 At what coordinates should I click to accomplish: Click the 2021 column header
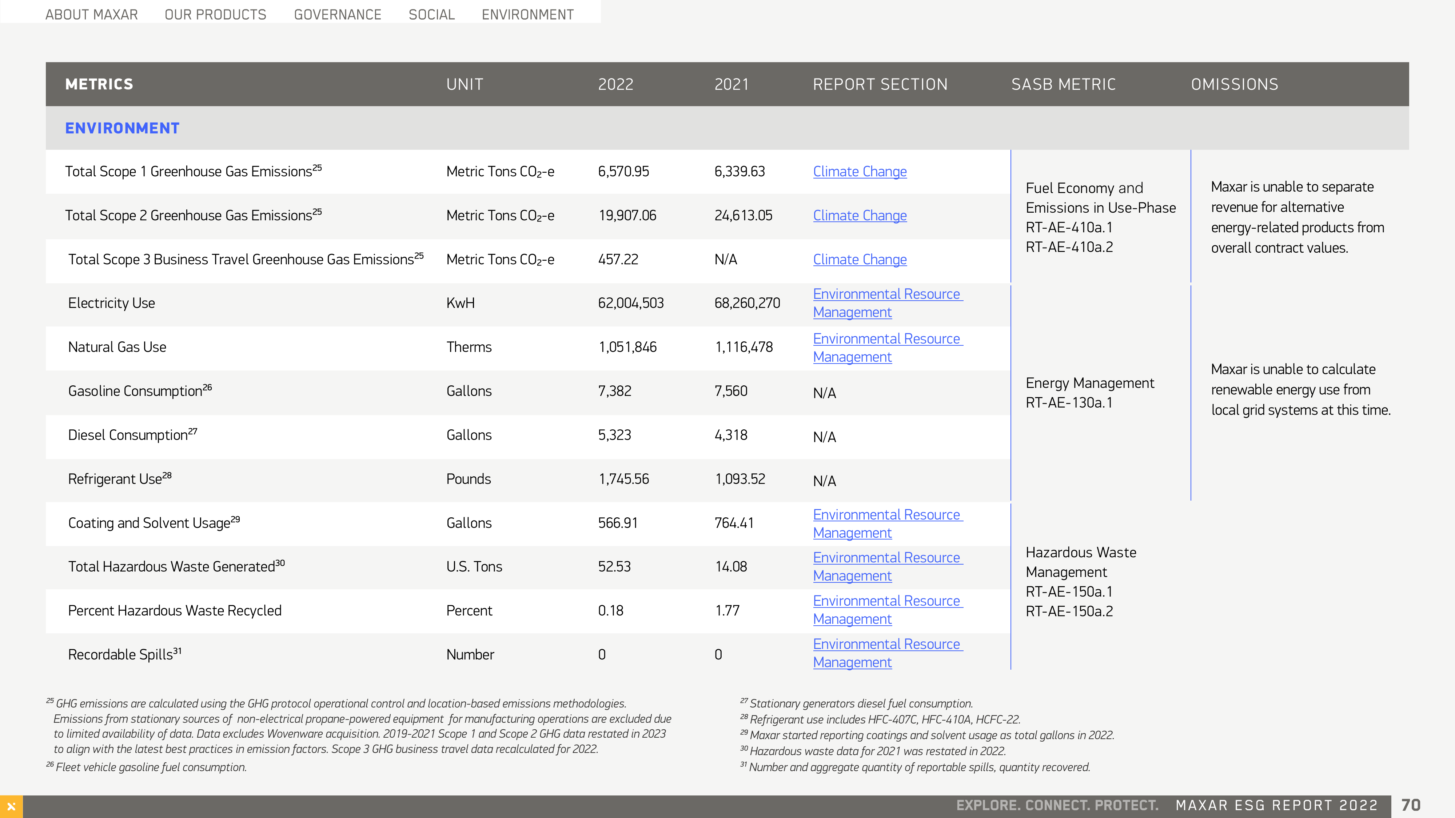tap(732, 85)
